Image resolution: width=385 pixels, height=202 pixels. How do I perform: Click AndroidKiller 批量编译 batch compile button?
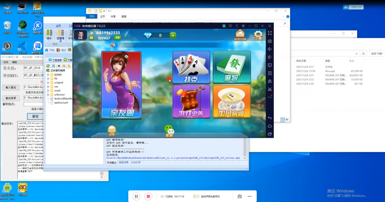tap(60, 36)
